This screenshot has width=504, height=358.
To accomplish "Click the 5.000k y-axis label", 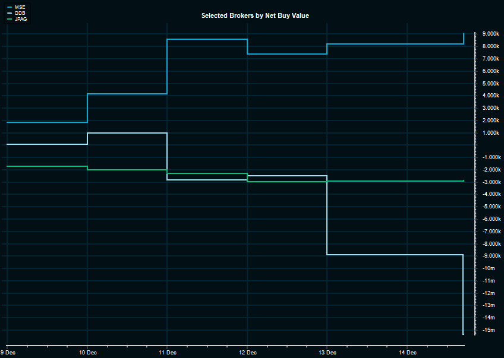I will pyautogui.click(x=490, y=83).
